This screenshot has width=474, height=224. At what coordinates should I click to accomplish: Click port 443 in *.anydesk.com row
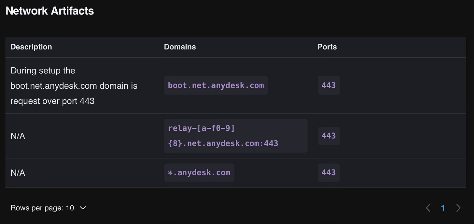328,173
